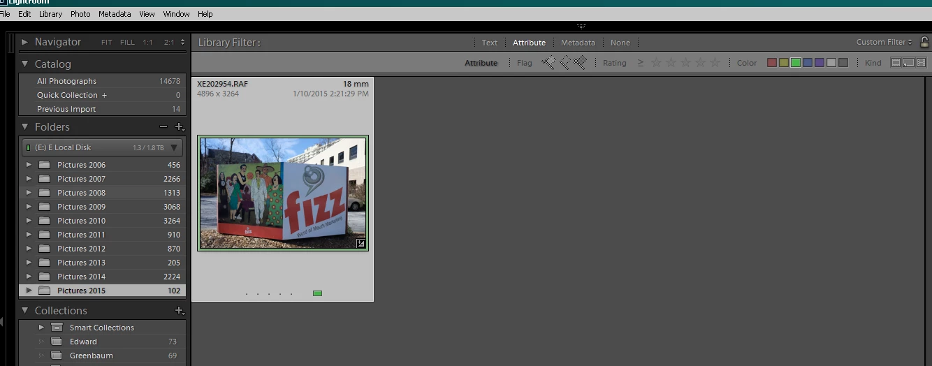The width and height of the screenshot is (932, 366).
Task: Open the Edit menu
Action: pos(24,14)
